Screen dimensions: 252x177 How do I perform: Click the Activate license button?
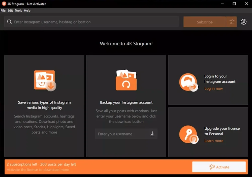[x=219, y=167]
